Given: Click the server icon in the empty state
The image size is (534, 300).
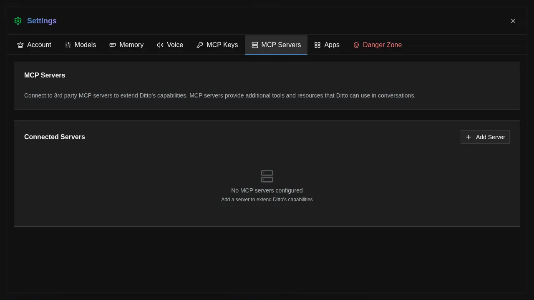Looking at the screenshot, I should click(x=267, y=176).
